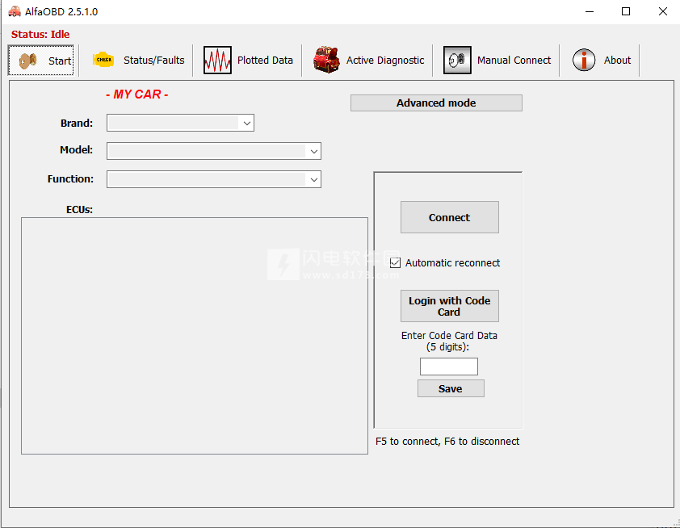Click the 'F5 to connect, F6 to disconnect' hint
680x528 pixels.
[447, 442]
